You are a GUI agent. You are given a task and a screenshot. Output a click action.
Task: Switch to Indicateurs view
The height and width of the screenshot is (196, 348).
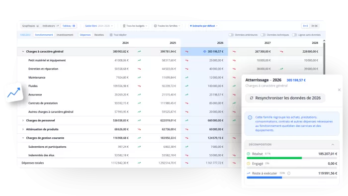click(x=51, y=26)
